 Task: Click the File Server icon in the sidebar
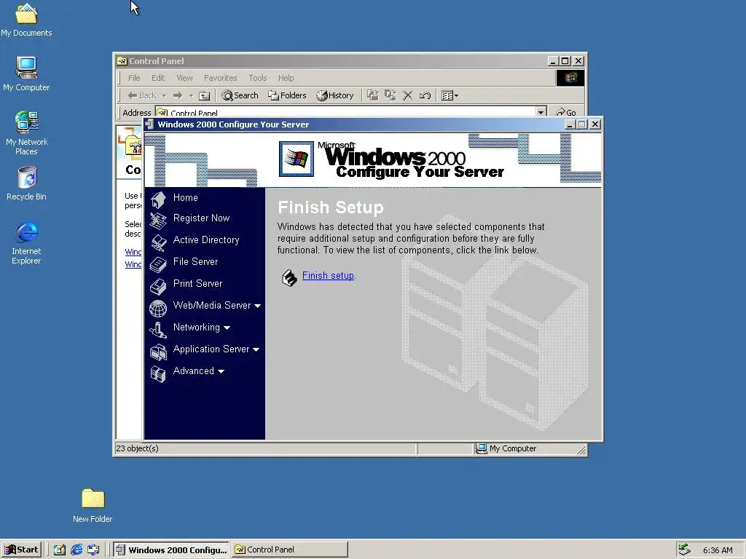coord(158,263)
